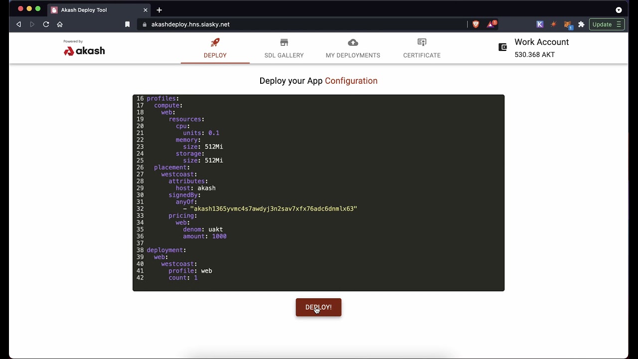Go to the CERTIFICATE tab

(x=422, y=48)
